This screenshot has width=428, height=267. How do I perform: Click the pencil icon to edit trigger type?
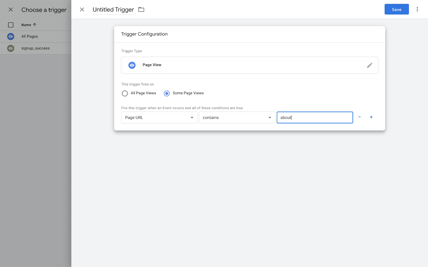coord(369,65)
